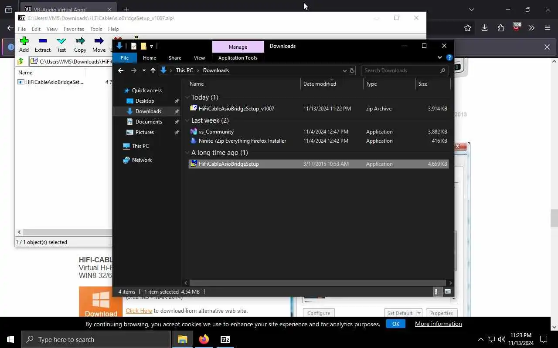Bookmark the page with Firefox star icon
The height and width of the screenshot is (348, 558).
click(x=468, y=28)
